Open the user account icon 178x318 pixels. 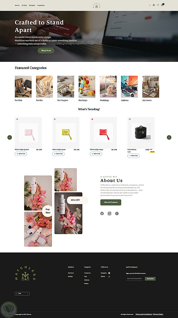point(154,5)
